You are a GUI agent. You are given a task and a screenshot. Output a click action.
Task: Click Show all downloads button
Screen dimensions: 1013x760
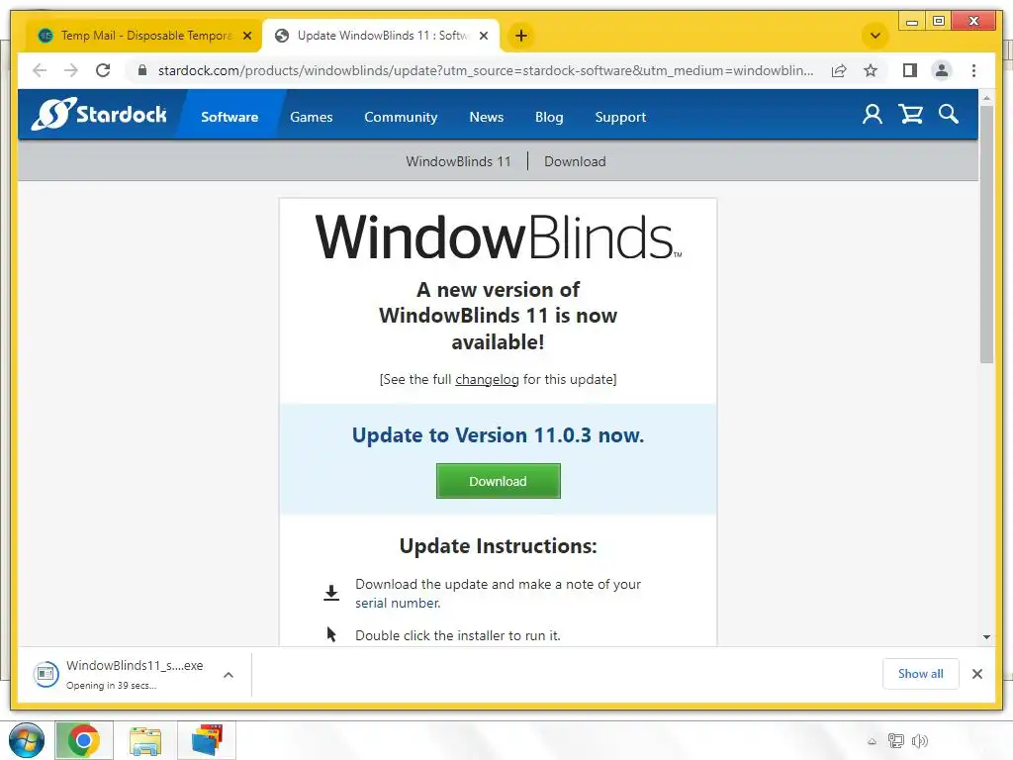pos(921,674)
